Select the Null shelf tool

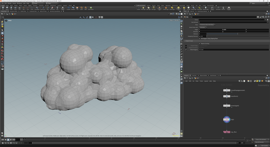23,8
